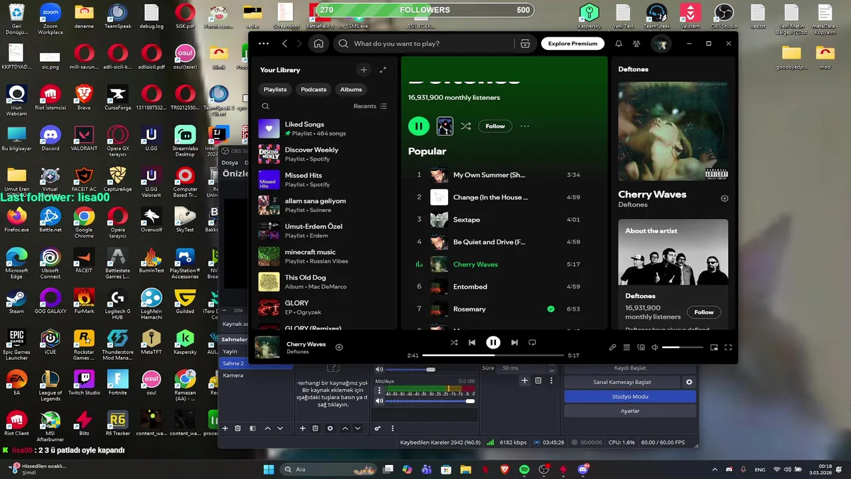Move OBS scene down with the arrow
The width and height of the screenshot is (851, 479).
(280, 428)
